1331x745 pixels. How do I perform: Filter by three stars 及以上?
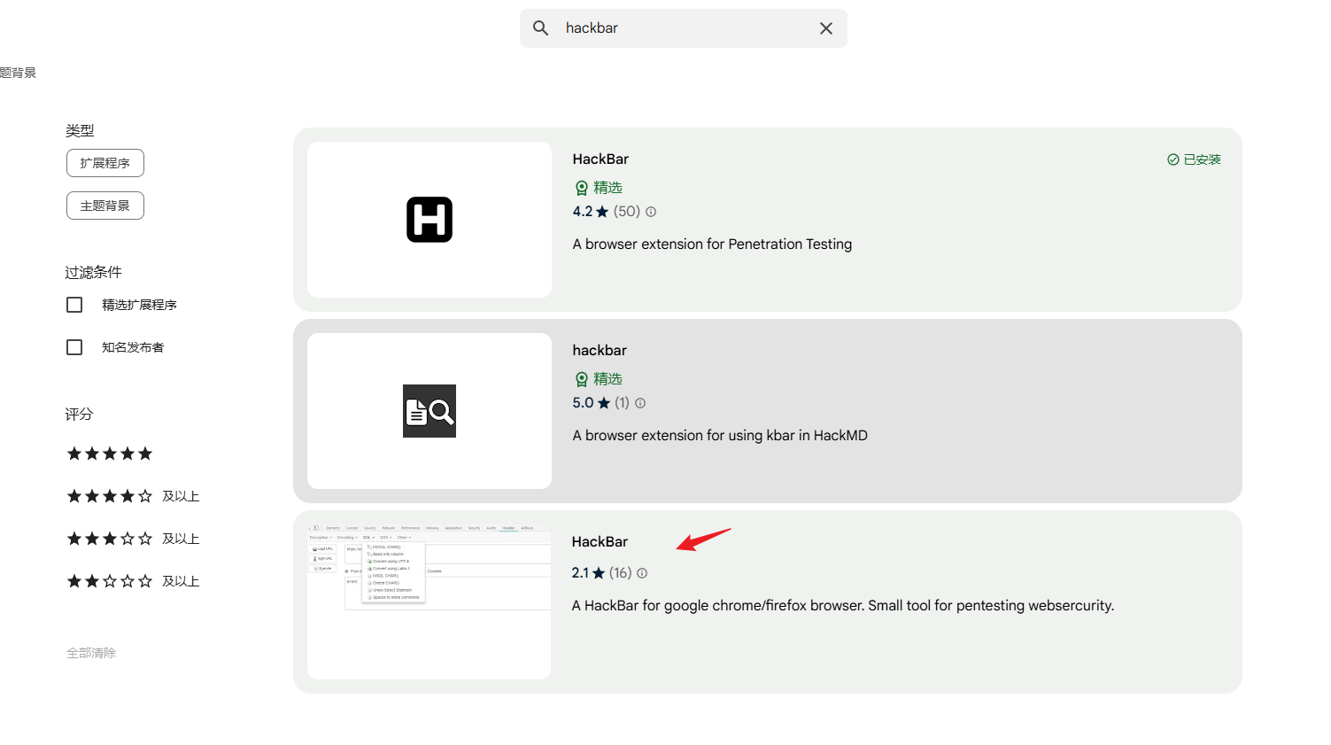pyautogui.click(x=133, y=539)
